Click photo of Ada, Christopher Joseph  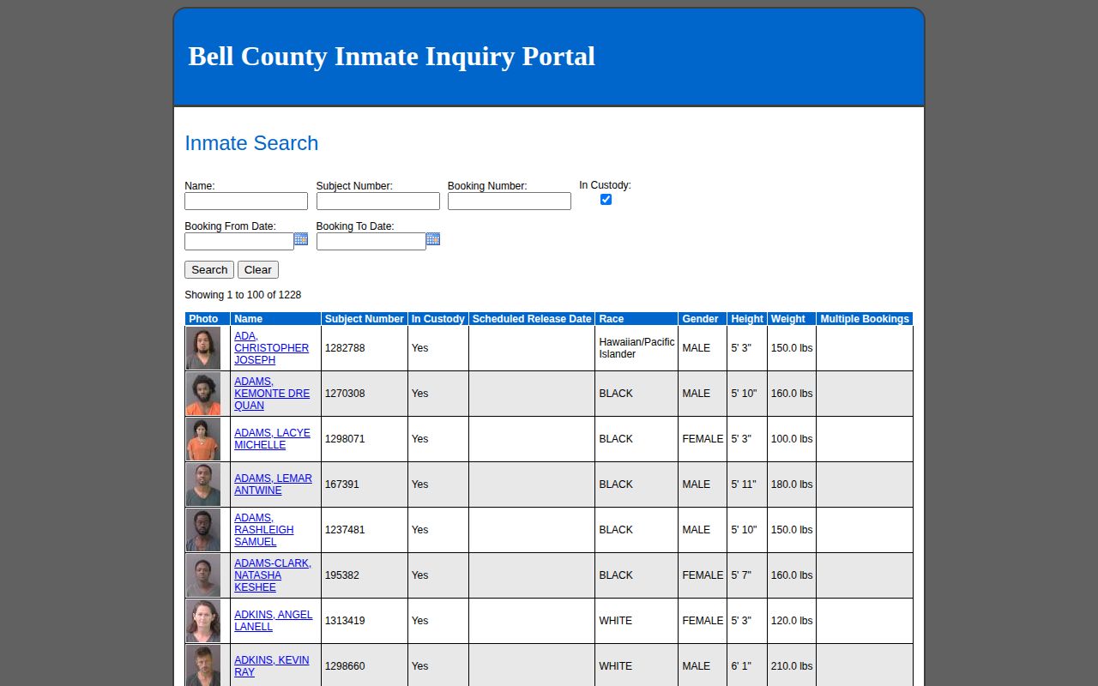click(203, 348)
